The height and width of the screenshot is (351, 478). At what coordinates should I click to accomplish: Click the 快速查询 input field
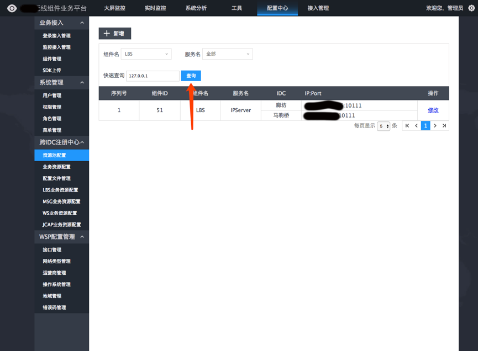153,76
